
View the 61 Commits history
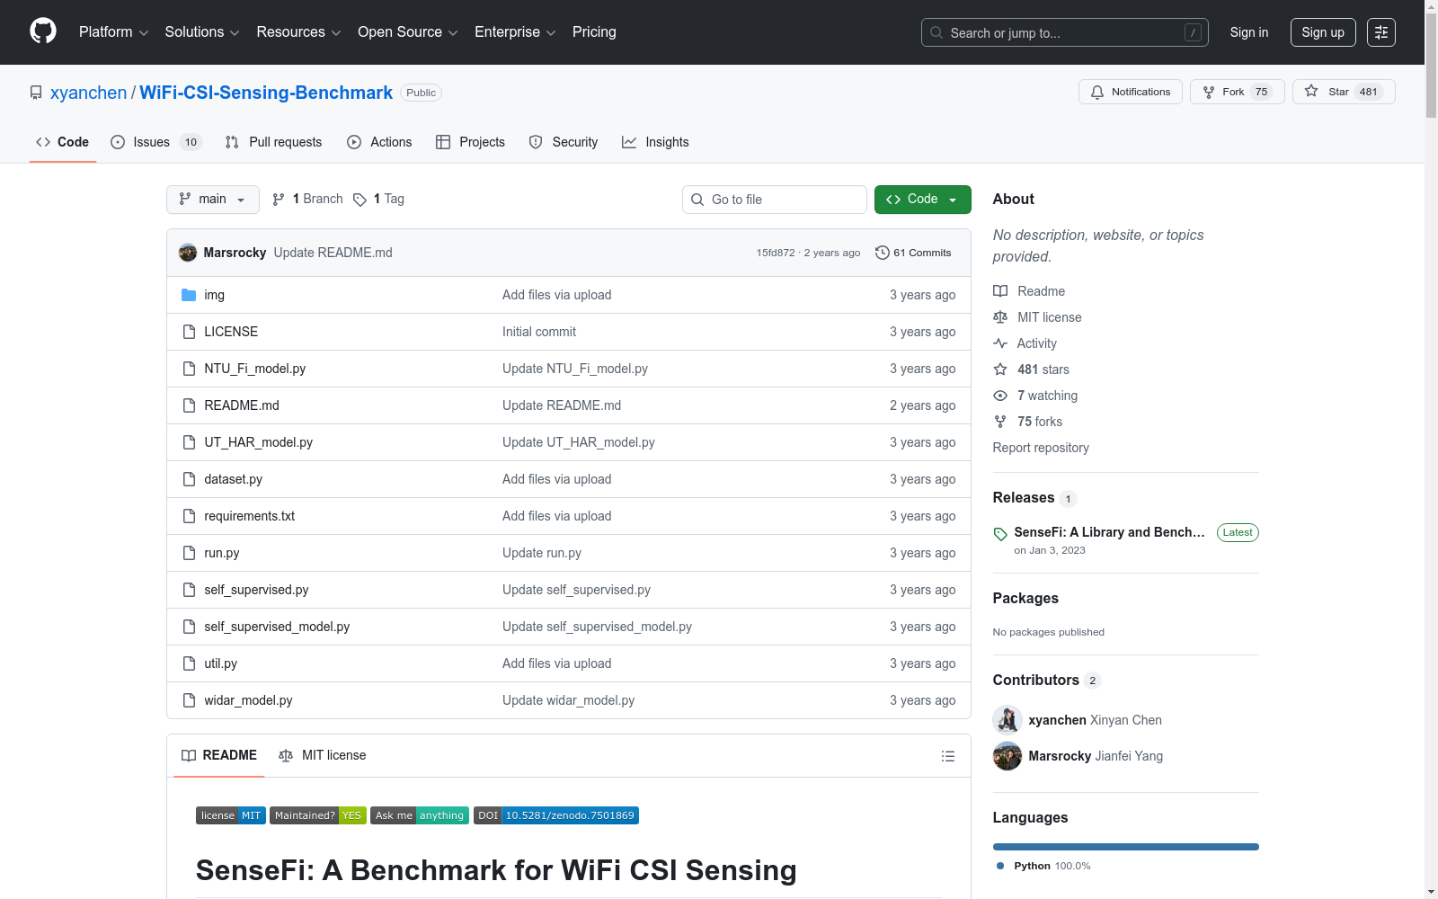(913, 253)
